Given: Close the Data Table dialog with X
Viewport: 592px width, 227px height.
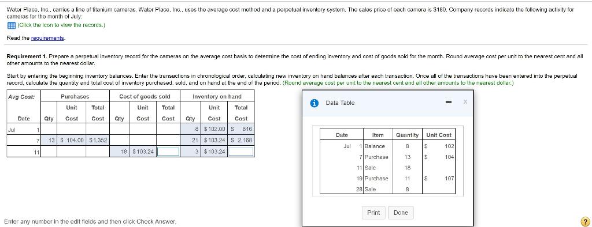Looking at the screenshot, I should pyautogui.click(x=465, y=101).
